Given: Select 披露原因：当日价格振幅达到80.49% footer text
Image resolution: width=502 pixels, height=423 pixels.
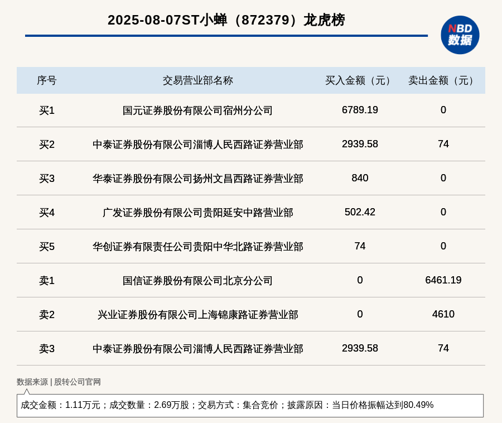Looking at the screenshot, I should point(360,405).
